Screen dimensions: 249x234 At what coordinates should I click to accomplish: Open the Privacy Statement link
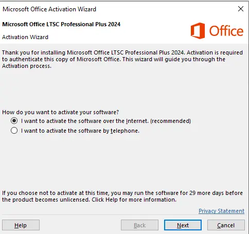coord(221,211)
